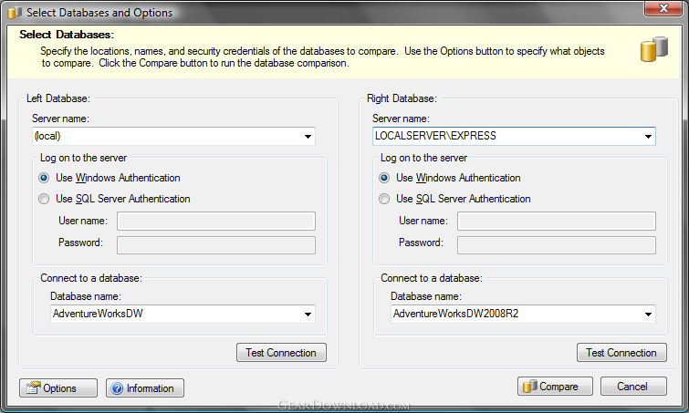Open the AdventureWorksDW2008R2 database name dropdown
Image resolution: width=689 pixels, height=413 pixels.
coord(648,315)
